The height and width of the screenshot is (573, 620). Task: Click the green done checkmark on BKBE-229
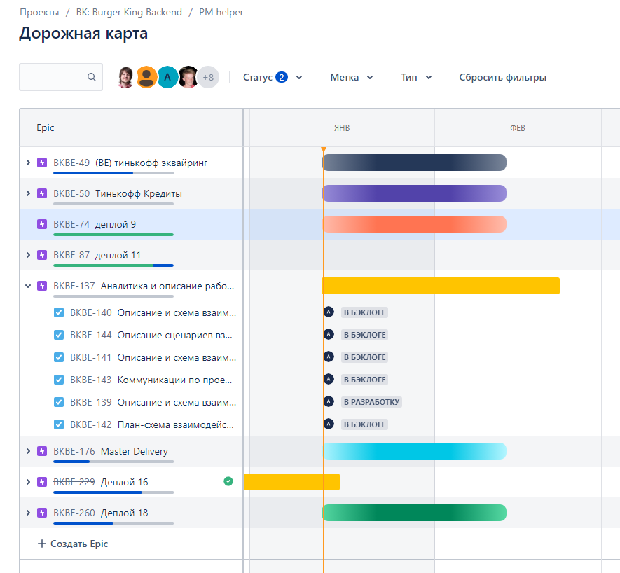coord(228,481)
